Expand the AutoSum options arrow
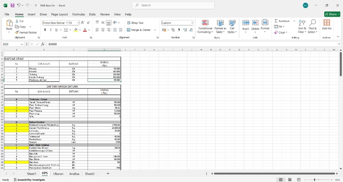The width and height of the screenshot is (343, 182). click(294, 21)
